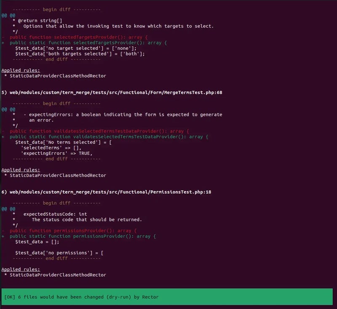Click the PermissionsTest.php:18 file path
The width and height of the screenshot is (337, 309).
tap(106, 192)
